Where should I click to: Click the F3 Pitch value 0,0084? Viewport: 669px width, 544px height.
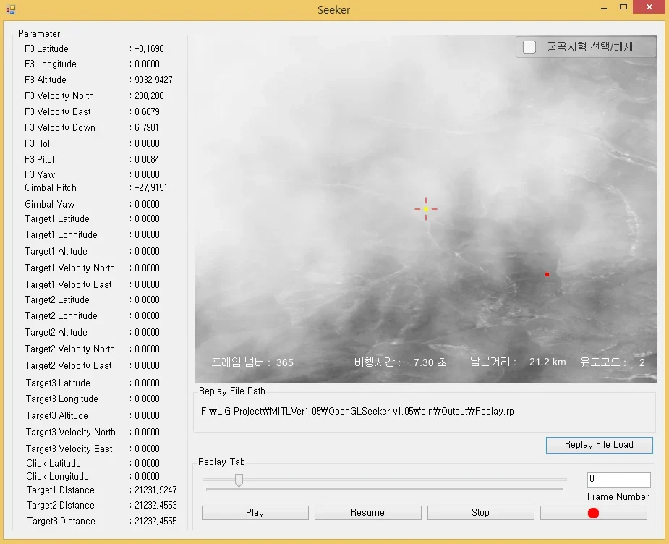[148, 159]
